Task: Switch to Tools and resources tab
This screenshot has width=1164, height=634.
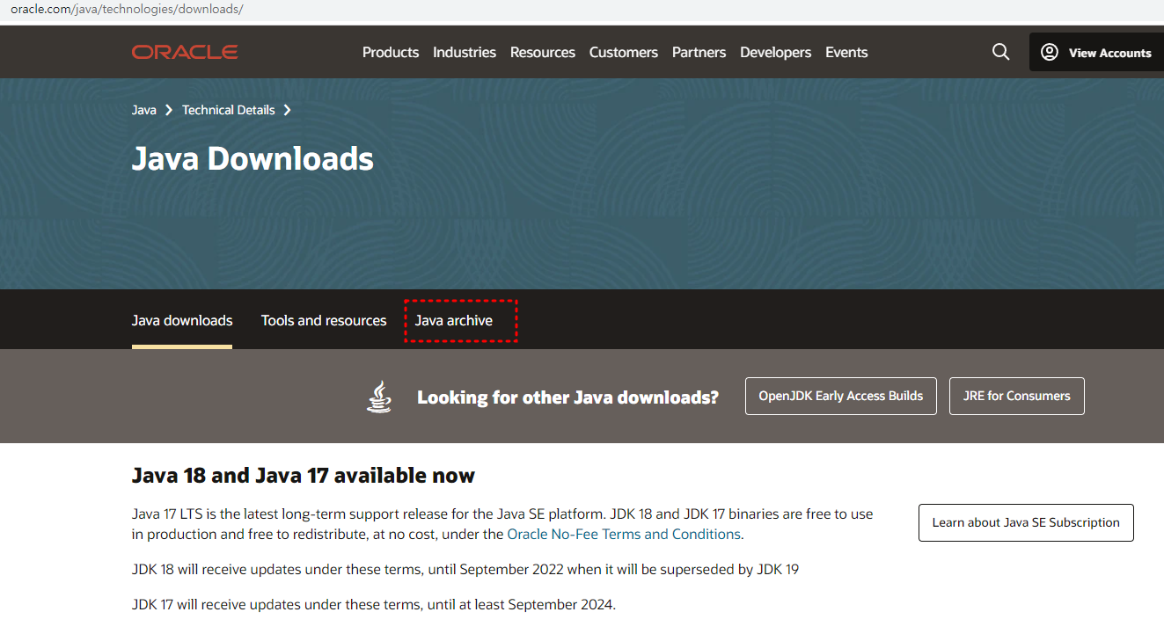Action: click(x=324, y=320)
